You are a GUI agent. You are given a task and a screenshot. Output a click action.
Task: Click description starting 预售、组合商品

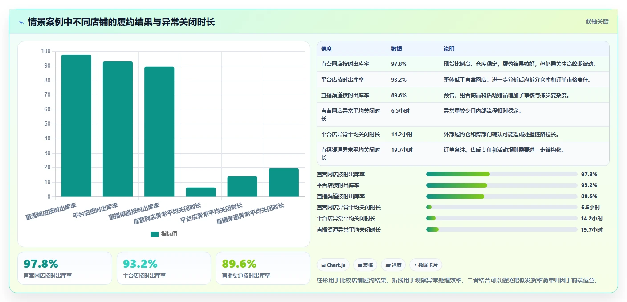point(506,95)
